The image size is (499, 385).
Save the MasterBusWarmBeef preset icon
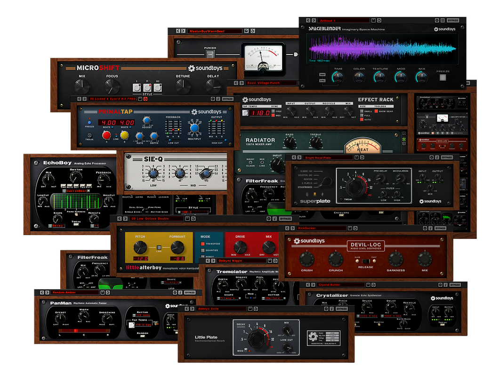coord(246,31)
